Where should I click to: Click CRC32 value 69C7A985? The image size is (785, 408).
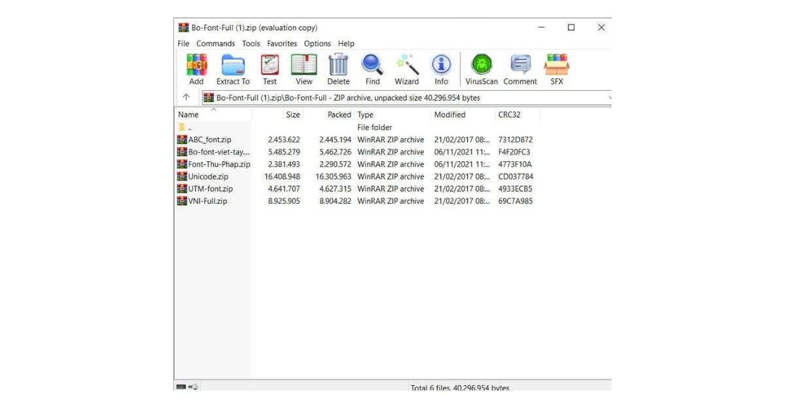tap(515, 201)
